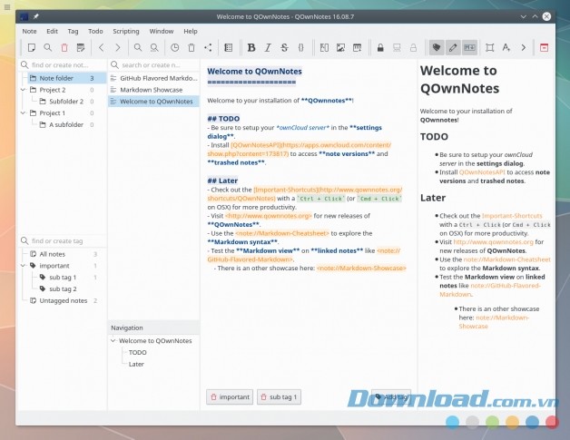570x440 pixels.
Task: Apply italic formatting from toolbar
Action: tap(268, 47)
